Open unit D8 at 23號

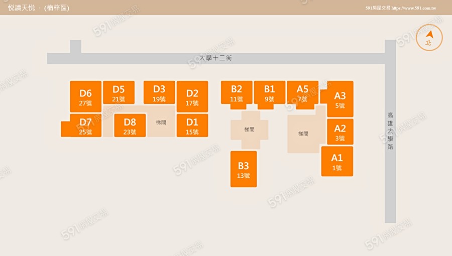coord(130,126)
